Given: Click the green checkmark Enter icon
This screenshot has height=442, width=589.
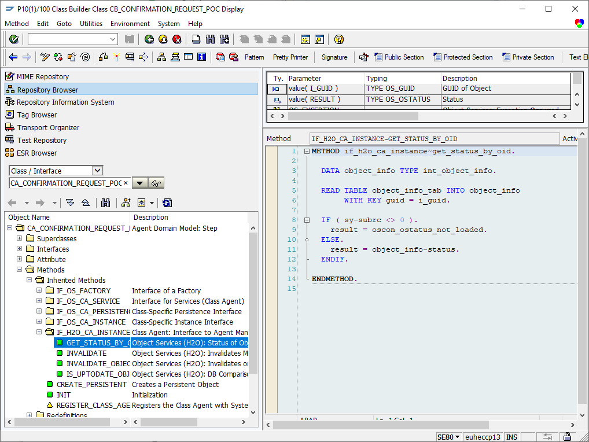Looking at the screenshot, I should coord(14,39).
